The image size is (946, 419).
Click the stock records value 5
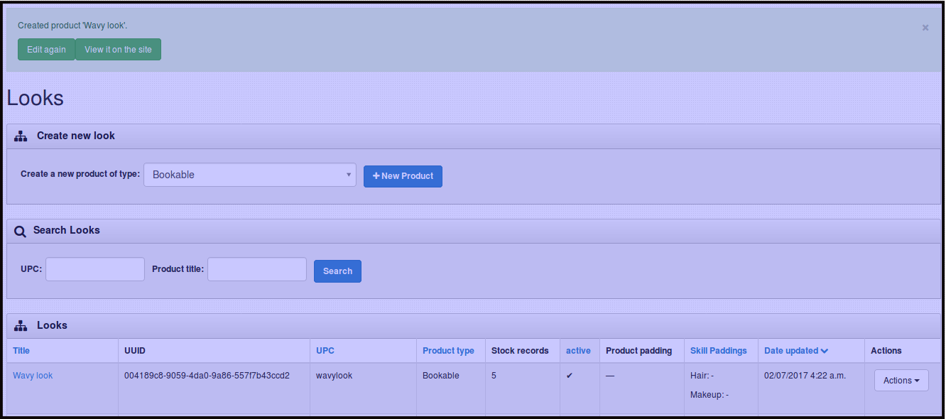point(494,376)
